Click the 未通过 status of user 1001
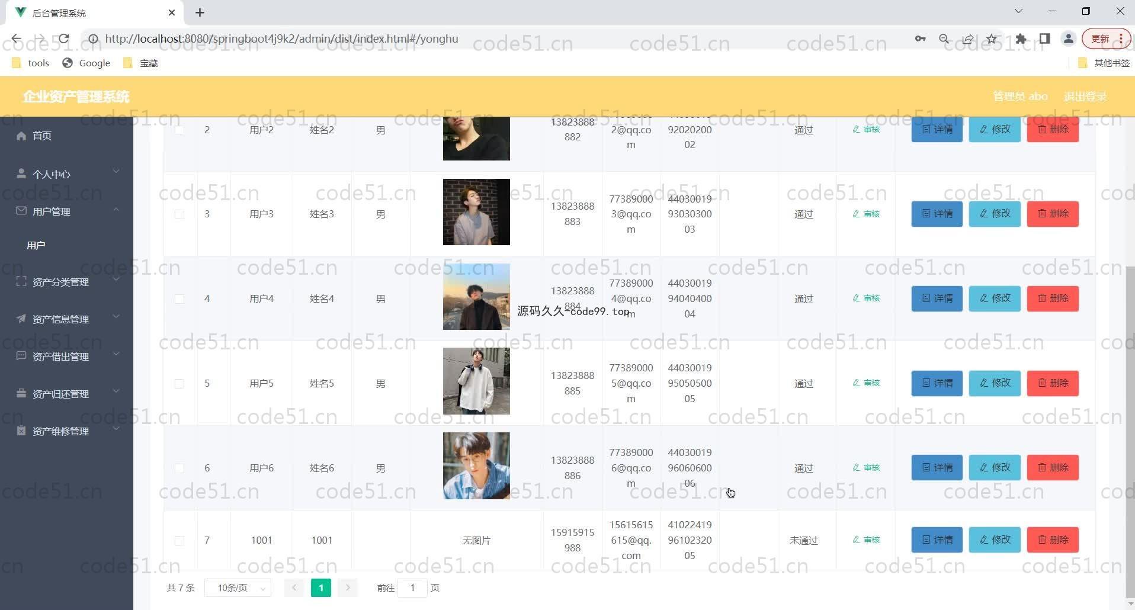Screen dimensions: 1135x610 pos(804,540)
